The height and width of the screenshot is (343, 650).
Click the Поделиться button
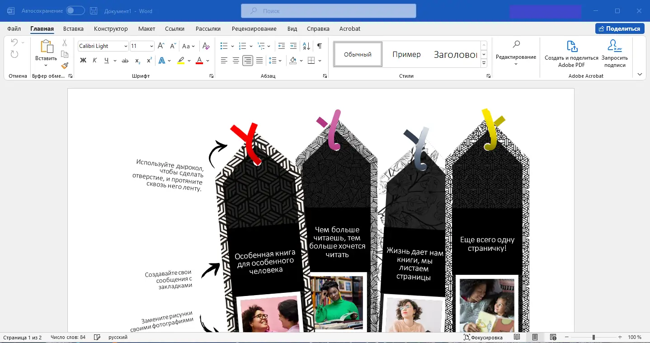[x=620, y=28]
